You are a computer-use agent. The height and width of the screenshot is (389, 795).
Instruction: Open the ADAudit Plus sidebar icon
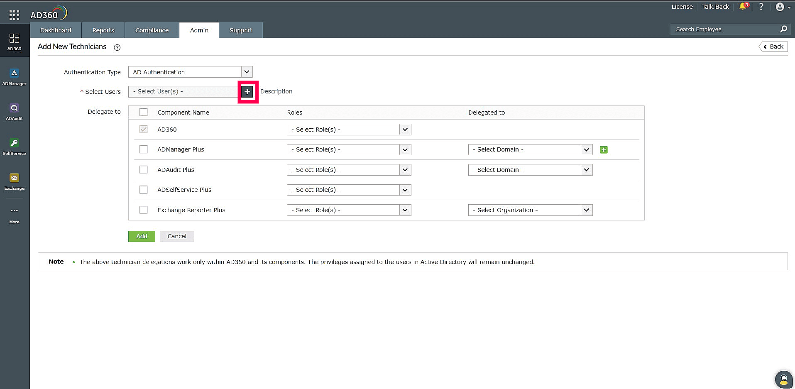[x=15, y=109]
